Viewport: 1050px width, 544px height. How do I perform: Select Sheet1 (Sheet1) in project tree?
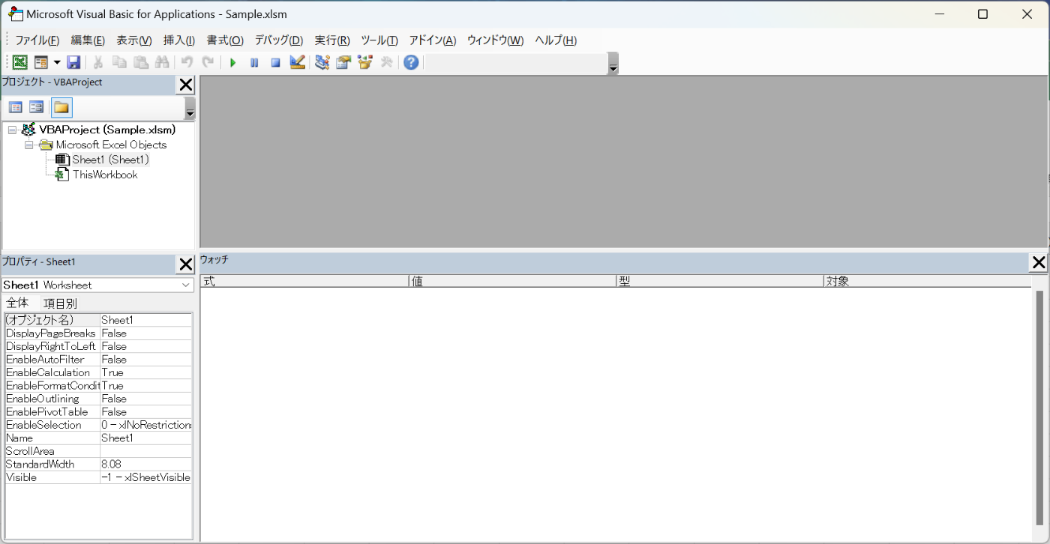click(x=110, y=160)
